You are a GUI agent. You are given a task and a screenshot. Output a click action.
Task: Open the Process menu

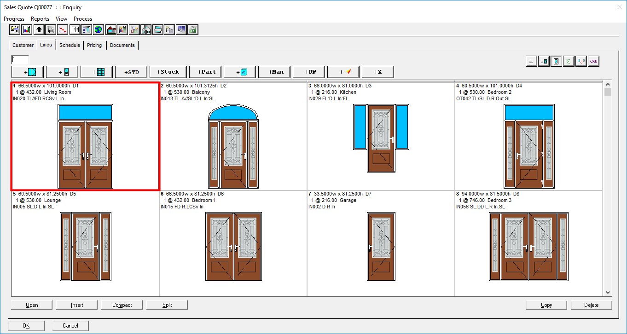point(83,19)
